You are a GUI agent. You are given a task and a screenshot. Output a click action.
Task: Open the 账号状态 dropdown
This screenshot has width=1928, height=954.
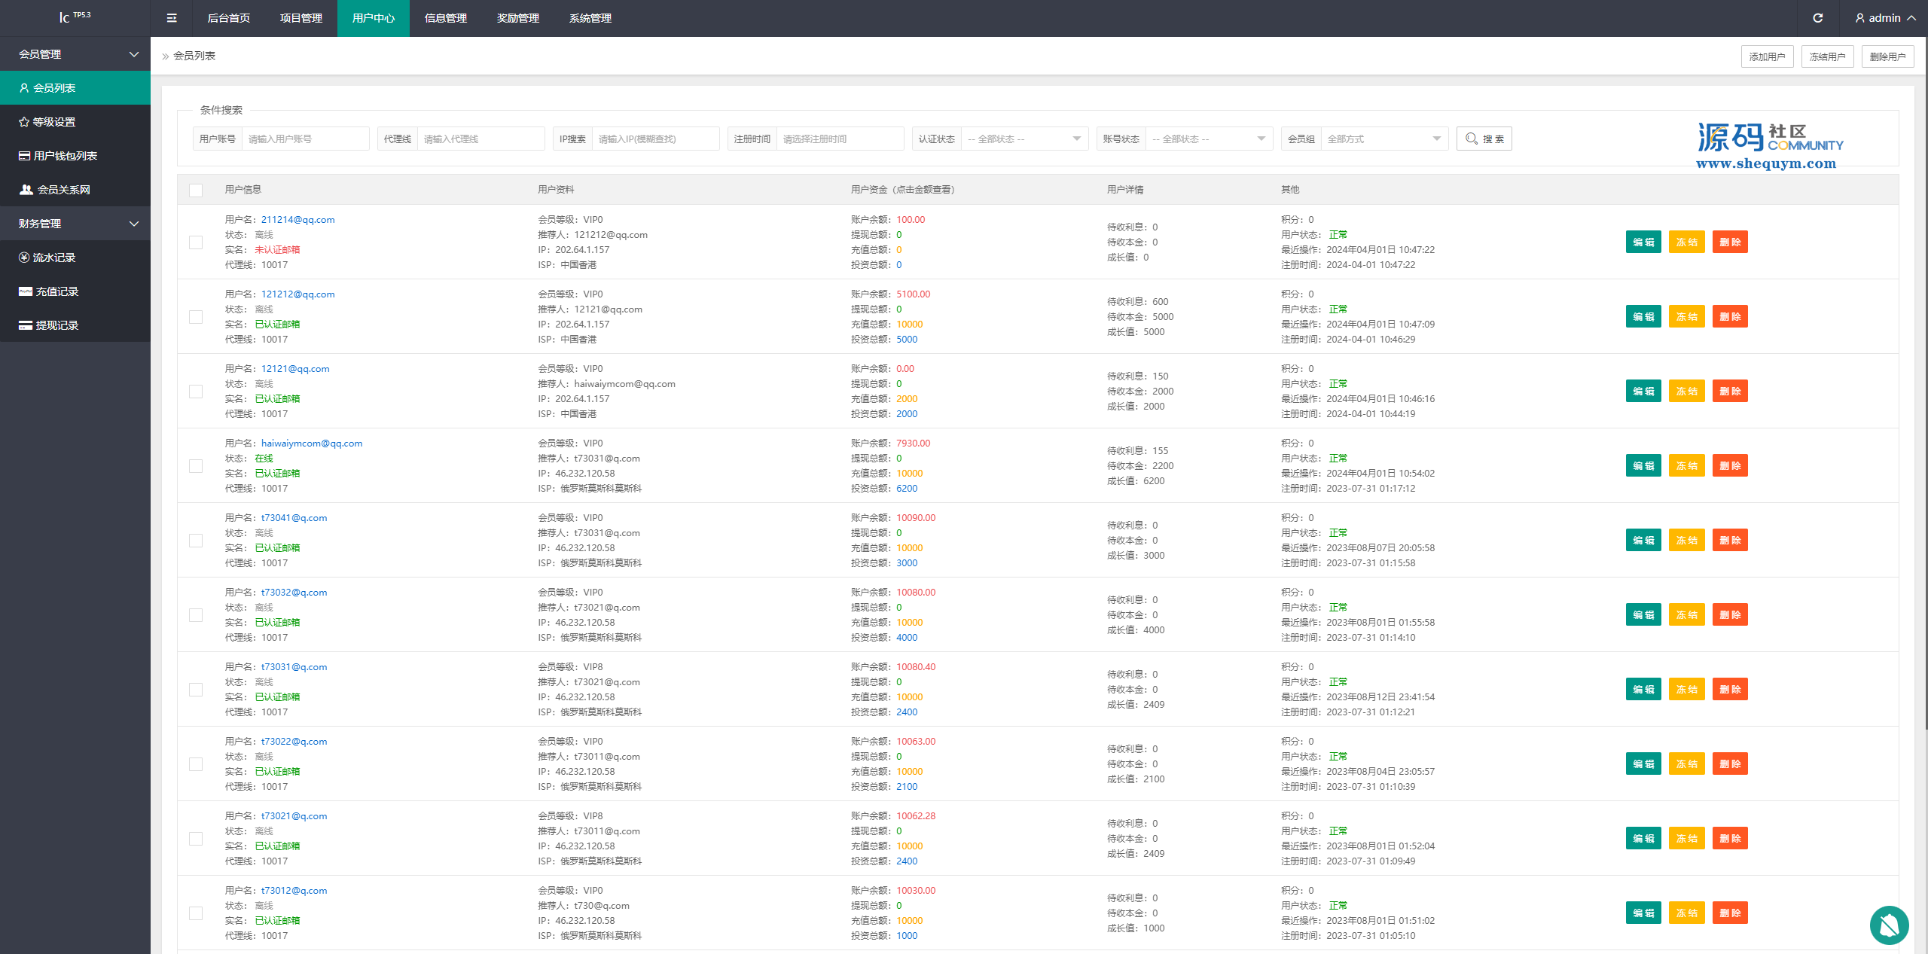(1209, 139)
